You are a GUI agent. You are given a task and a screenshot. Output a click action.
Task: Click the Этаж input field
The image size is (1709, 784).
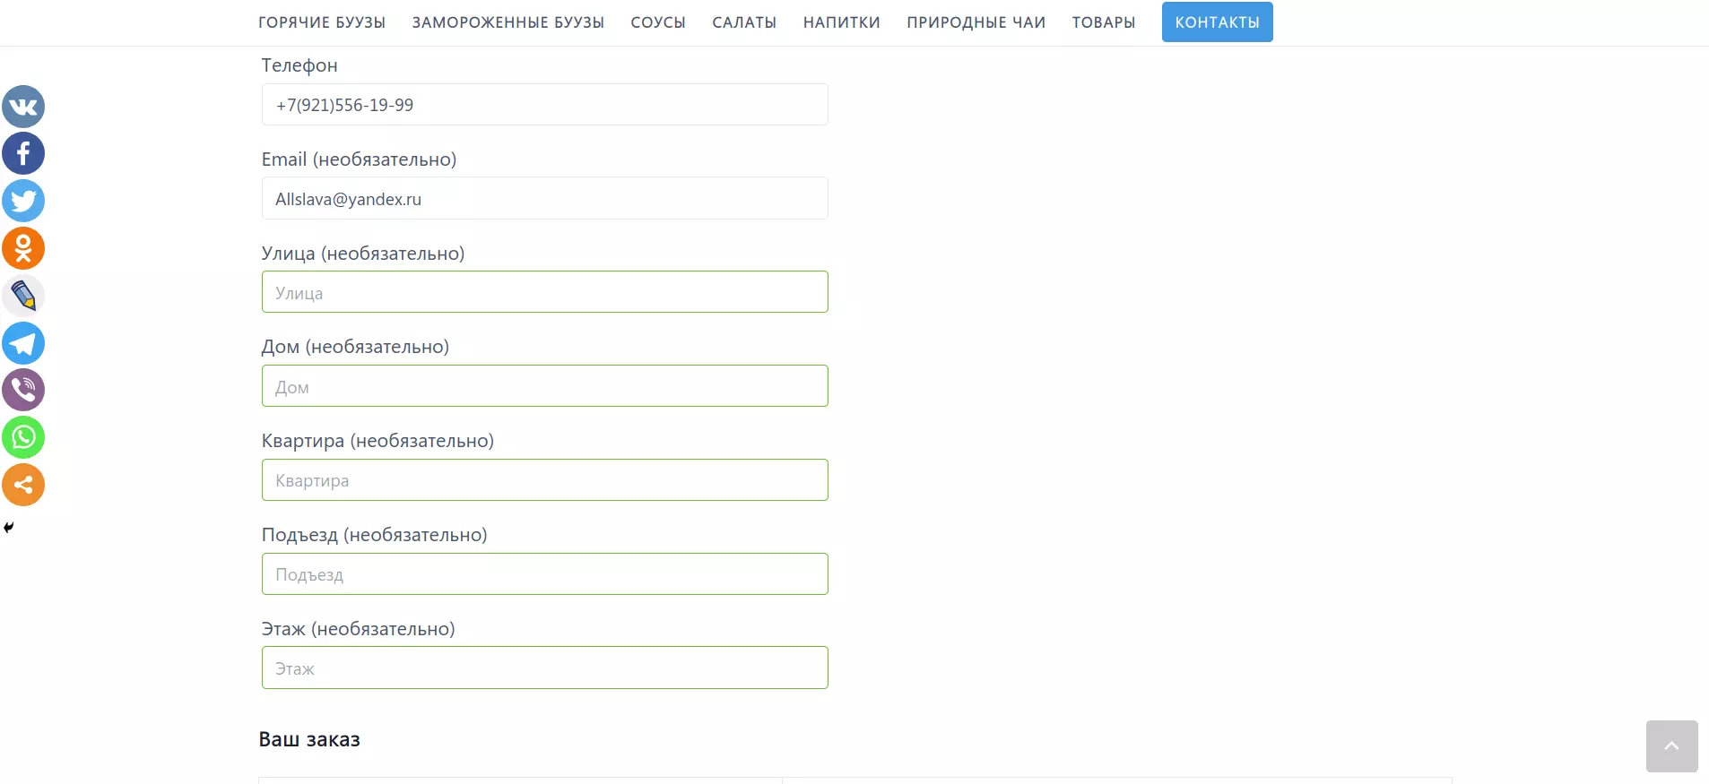click(x=544, y=668)
